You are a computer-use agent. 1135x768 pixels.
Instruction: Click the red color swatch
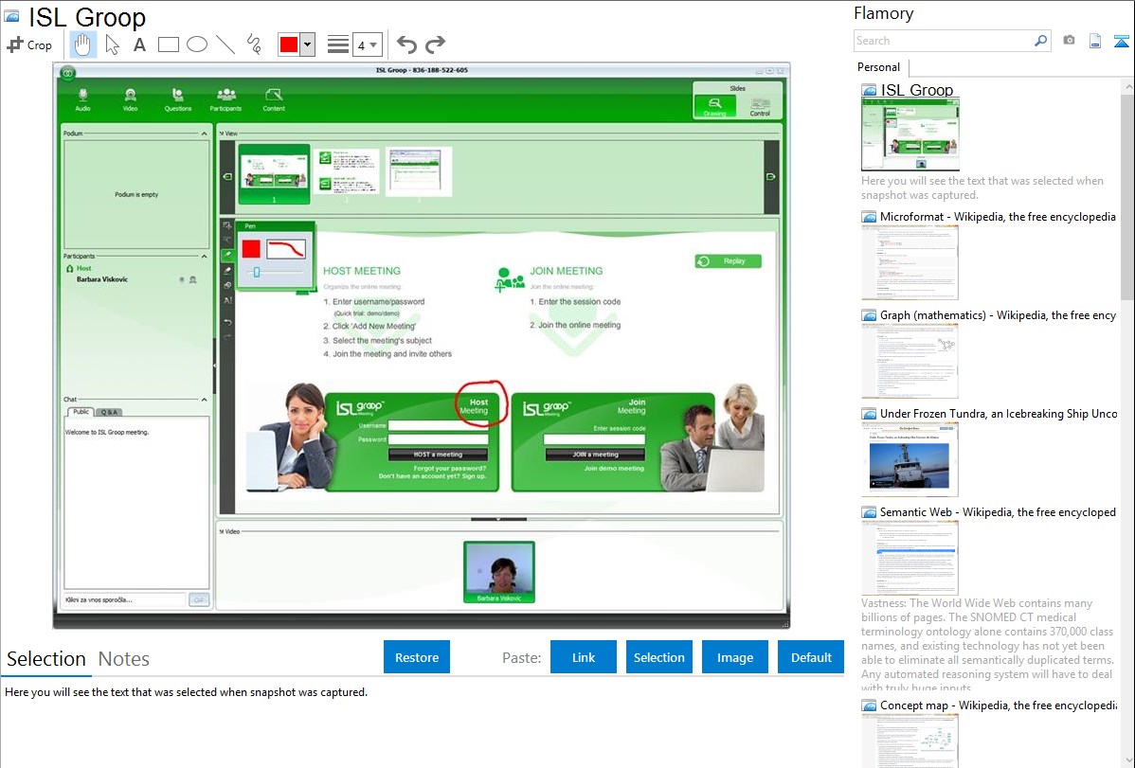[289, 45]
